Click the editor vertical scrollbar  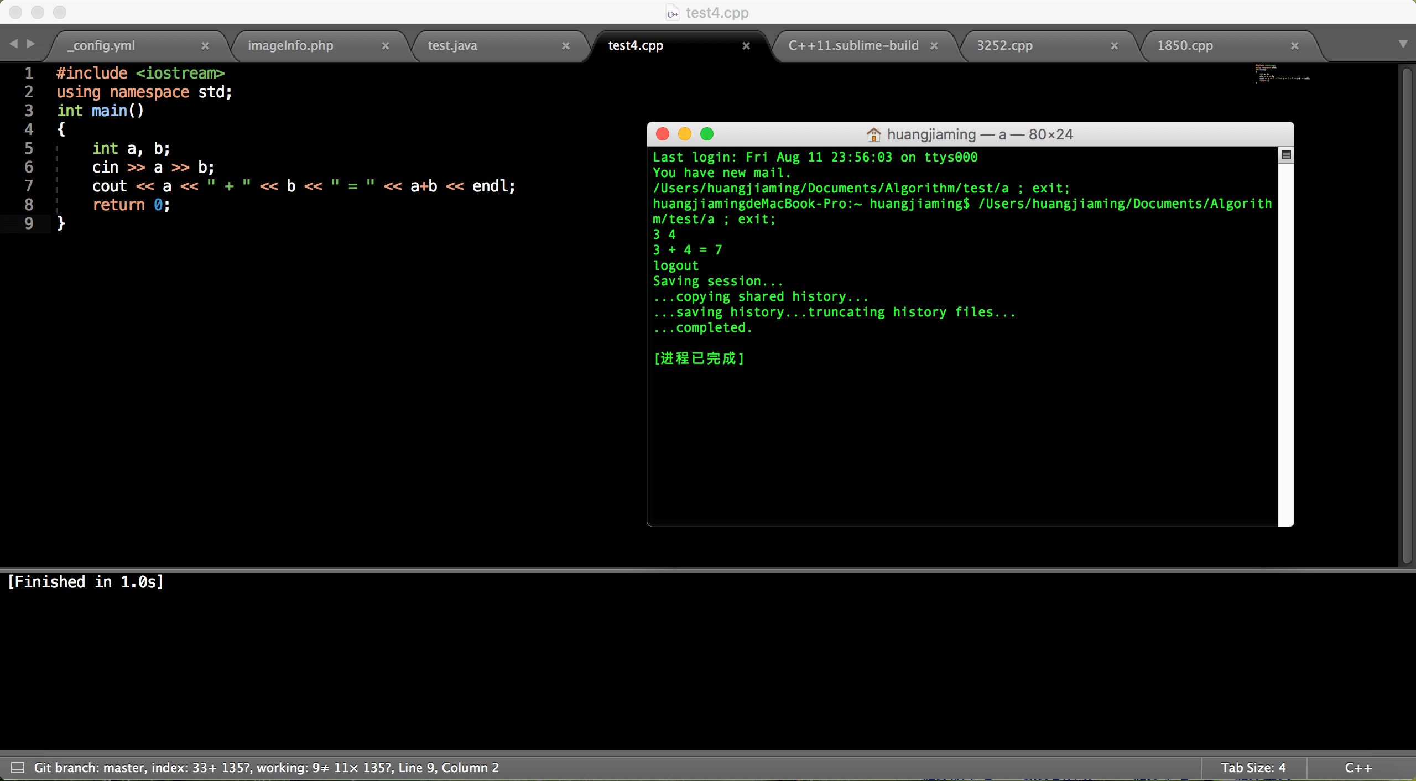(x=1407, y=315)
